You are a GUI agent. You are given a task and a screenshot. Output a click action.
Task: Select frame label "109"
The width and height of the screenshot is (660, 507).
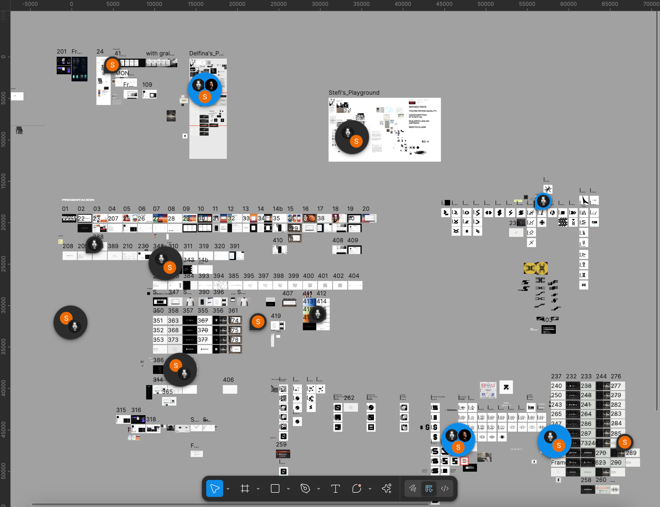[147, 85]
